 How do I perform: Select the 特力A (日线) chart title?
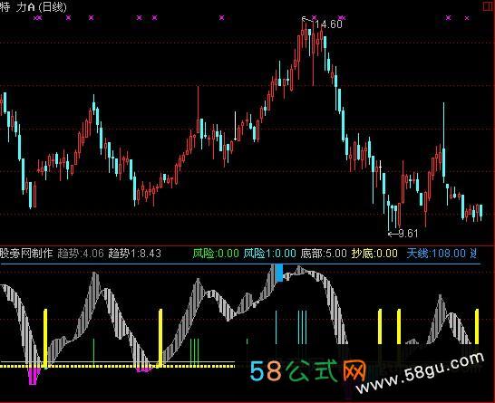(x=34, y=7)
